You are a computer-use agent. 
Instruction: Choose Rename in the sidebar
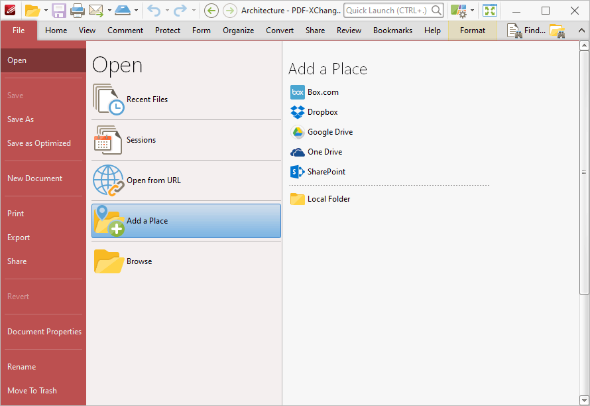click(43, 367)
